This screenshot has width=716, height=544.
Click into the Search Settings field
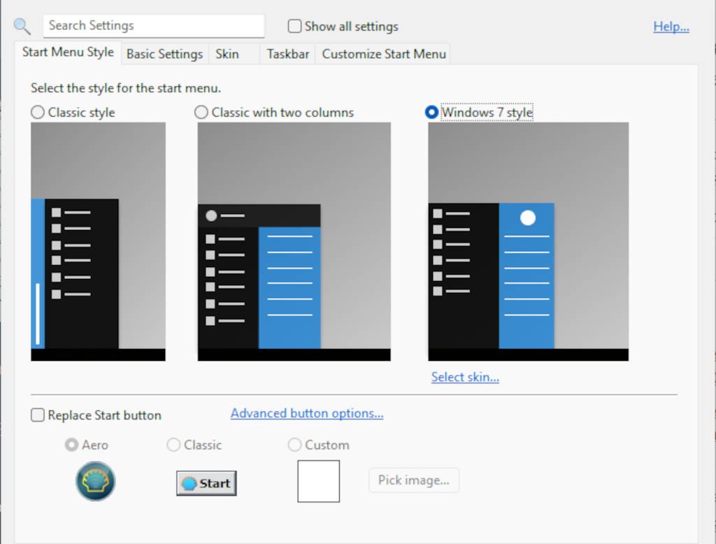tap(154, 26)
